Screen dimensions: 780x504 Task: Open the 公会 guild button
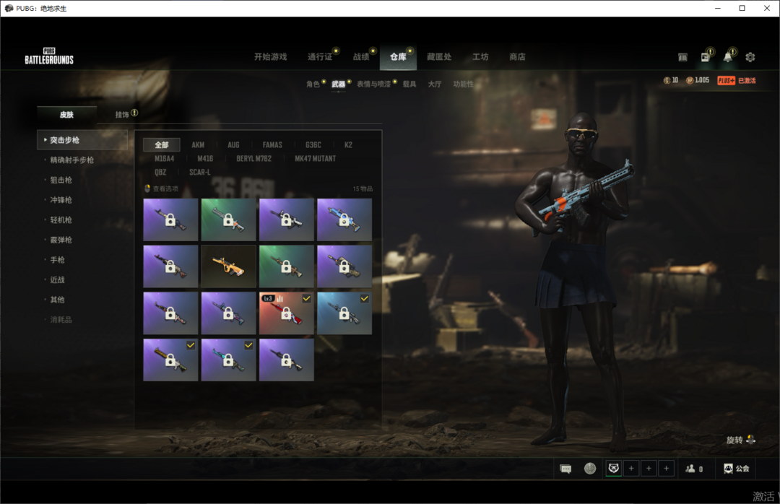(736, 469)
